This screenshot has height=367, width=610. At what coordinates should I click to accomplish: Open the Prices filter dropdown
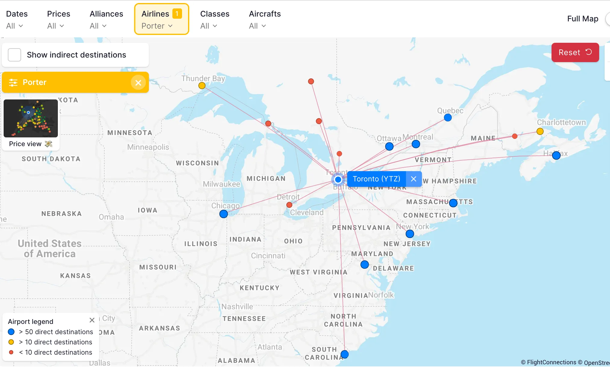[x=58, y=20]
